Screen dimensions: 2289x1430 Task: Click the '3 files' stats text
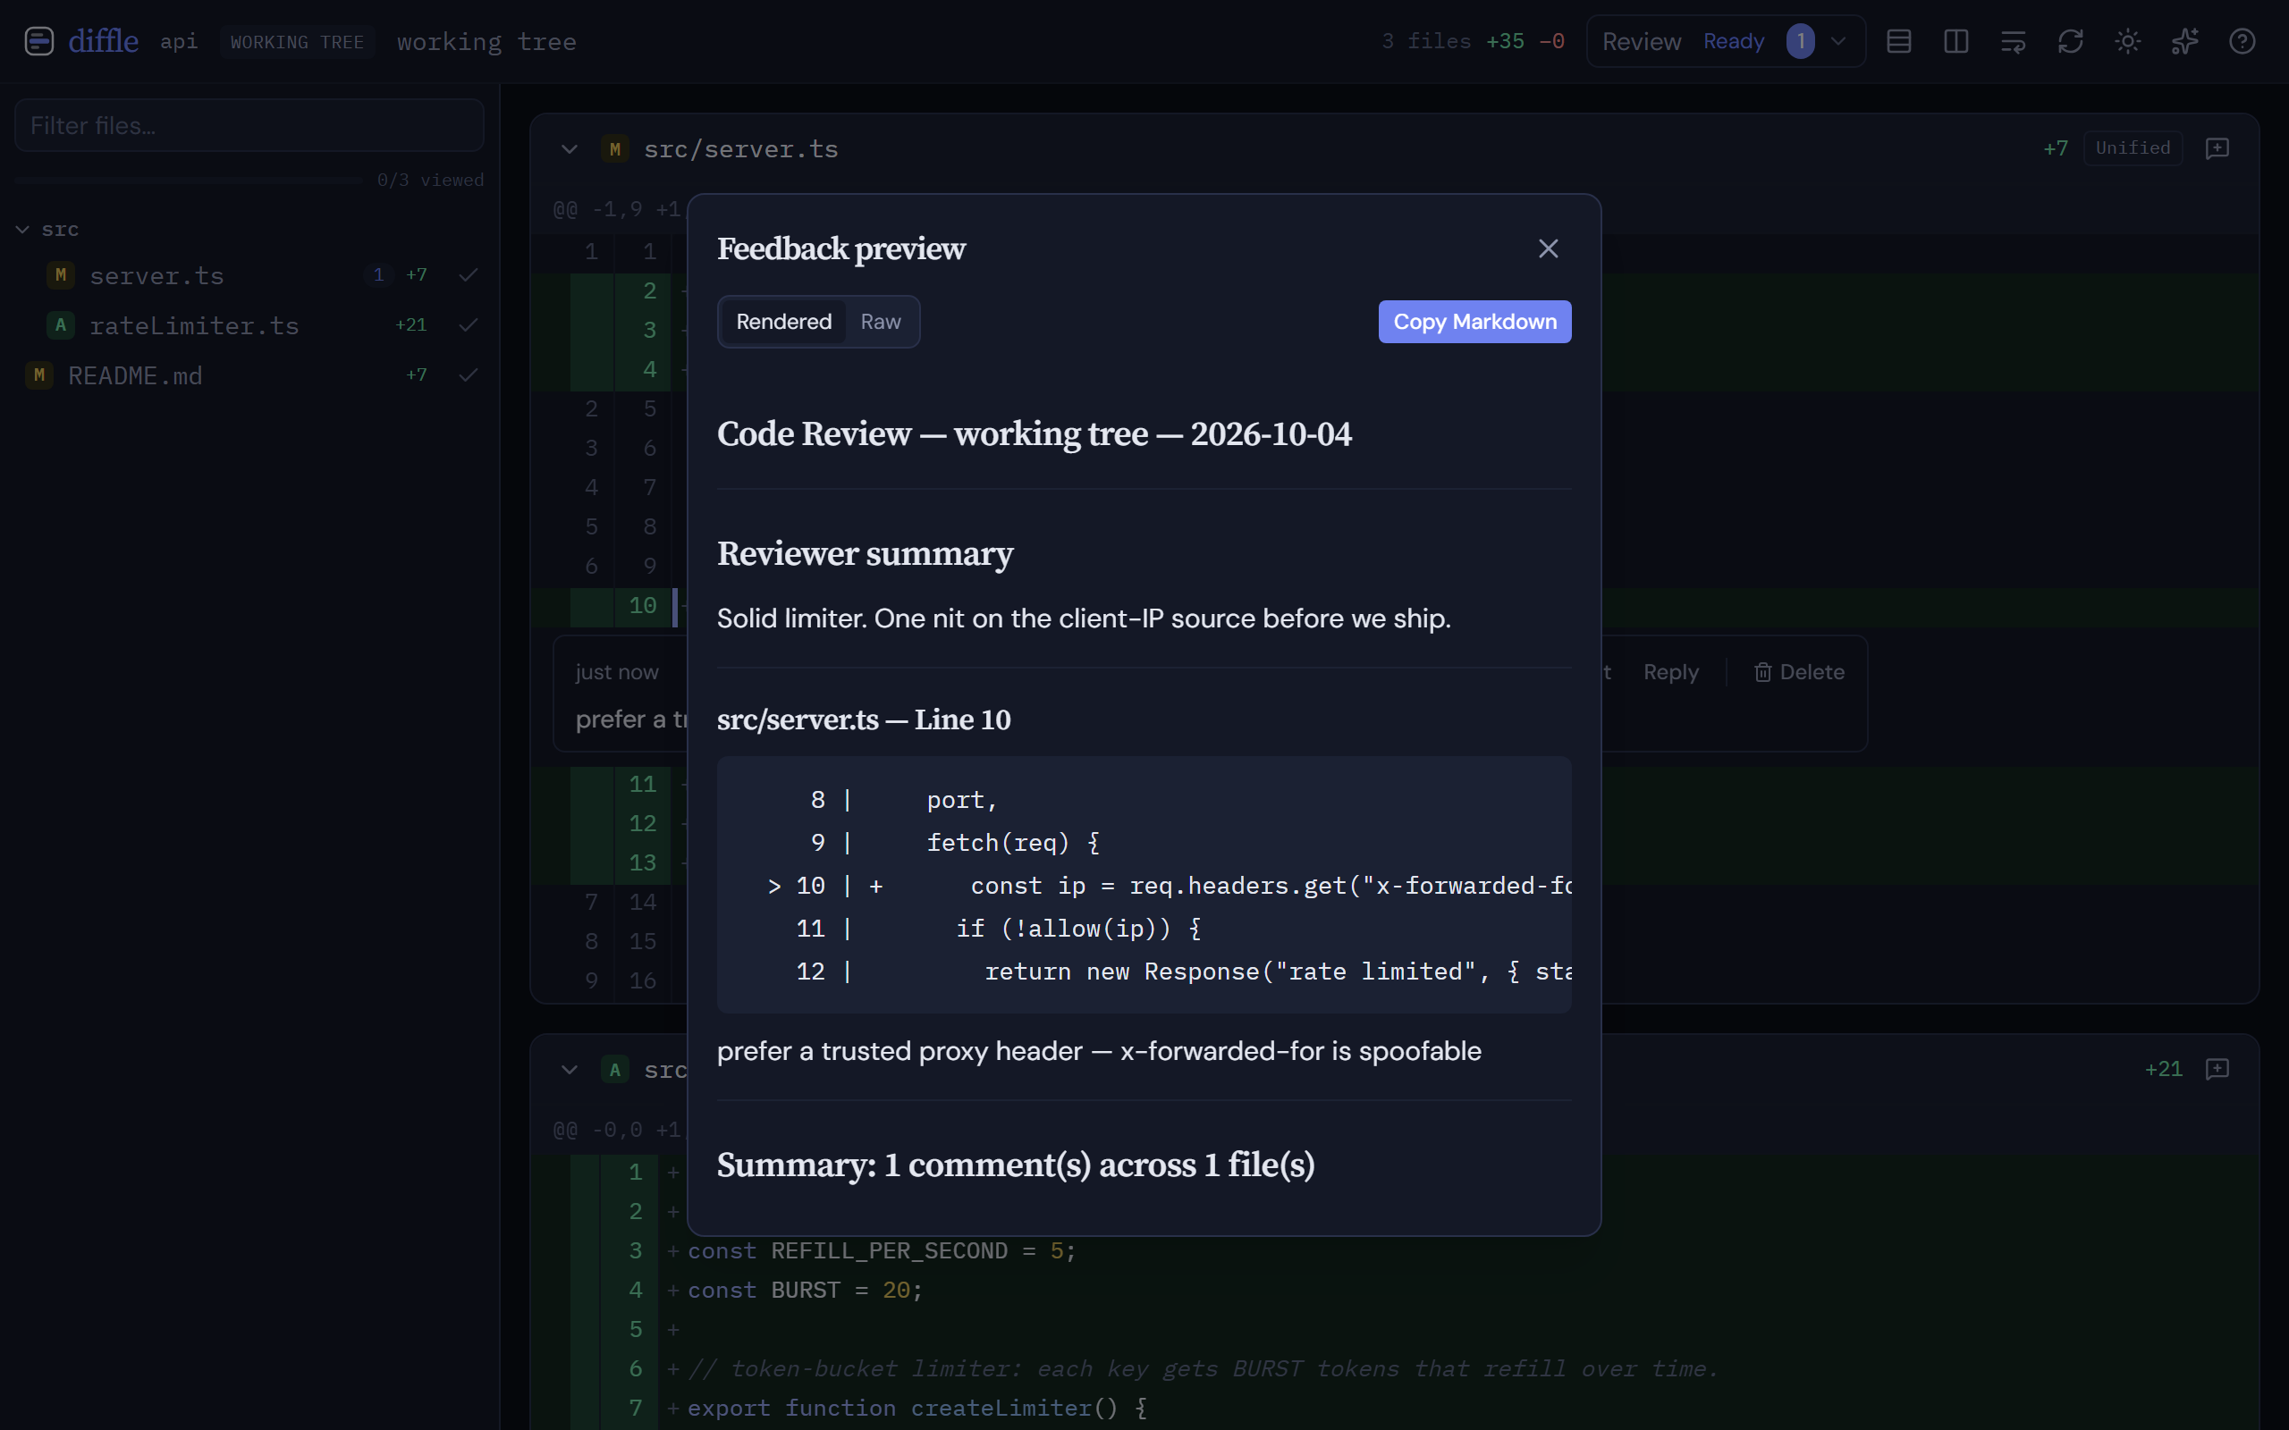click(x=1426, y=42)
